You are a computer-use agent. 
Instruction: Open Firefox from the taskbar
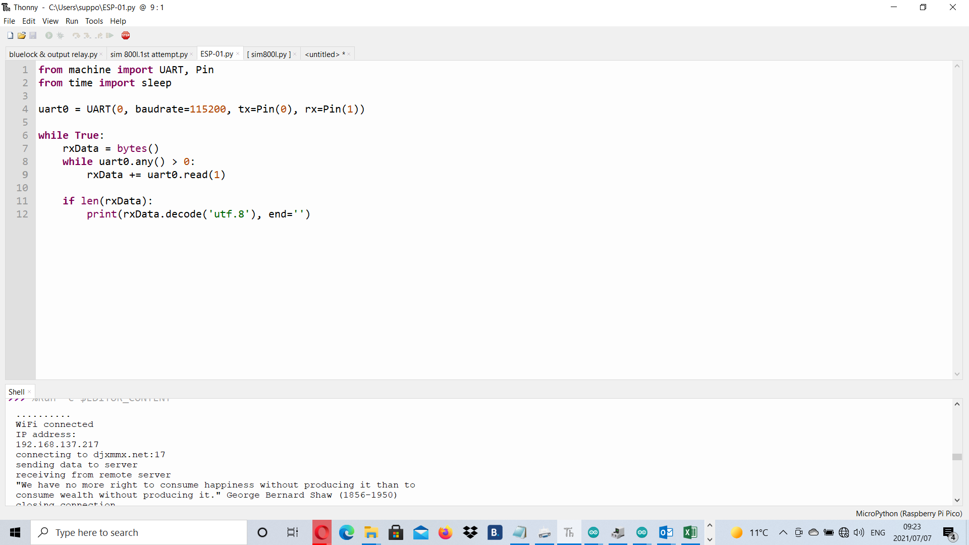(446, 532)
